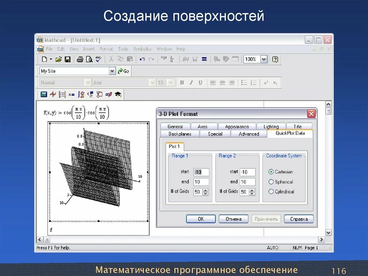Viewport: 368px width, 276px height.
Task: Click the Help question mark icon
Action: click(275, 59)
